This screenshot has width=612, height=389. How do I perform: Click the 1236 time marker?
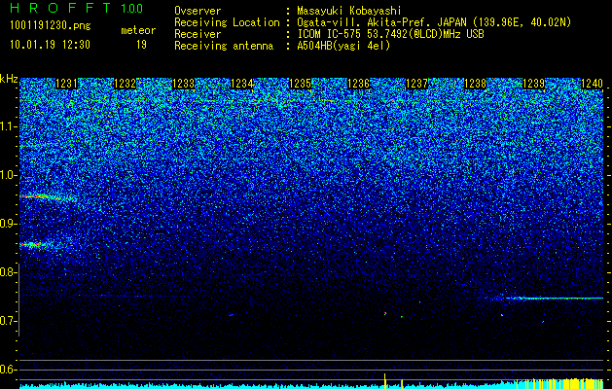359,84
